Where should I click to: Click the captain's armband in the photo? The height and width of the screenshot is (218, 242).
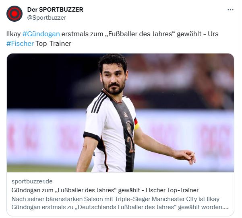pyautogui.click(x=136, y=124)
